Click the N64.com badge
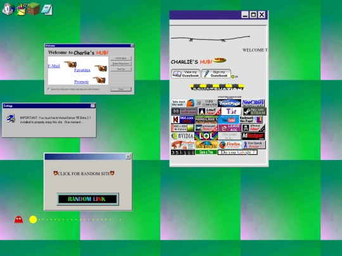The width and height of the screenshot is (342, 256). point(182,119)
